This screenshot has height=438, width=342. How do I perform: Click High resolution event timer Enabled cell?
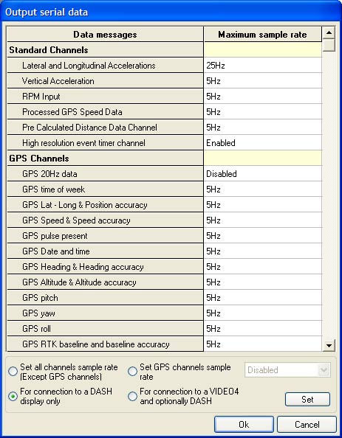tap(263, 143)
